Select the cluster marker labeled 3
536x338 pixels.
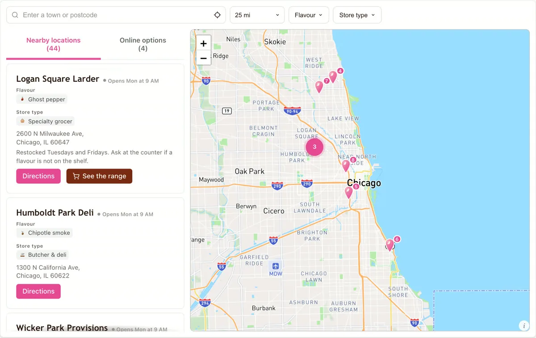tap(314, 147)
